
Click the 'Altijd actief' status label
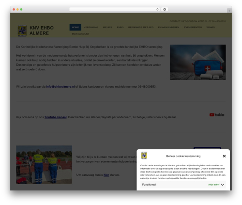tap(213, 185)
